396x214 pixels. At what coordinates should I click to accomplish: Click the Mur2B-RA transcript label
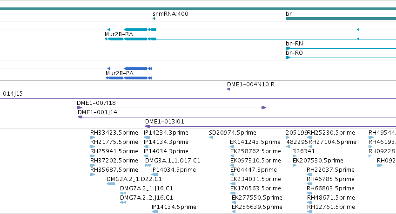[119, 34]
